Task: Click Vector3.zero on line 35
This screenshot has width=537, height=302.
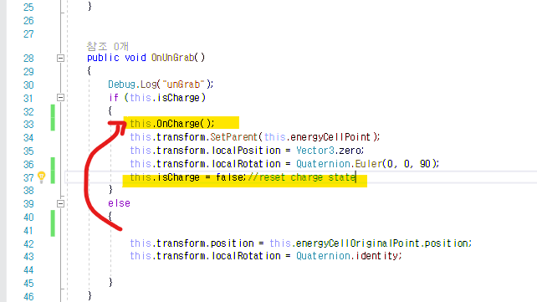Action: coord(330,151)
